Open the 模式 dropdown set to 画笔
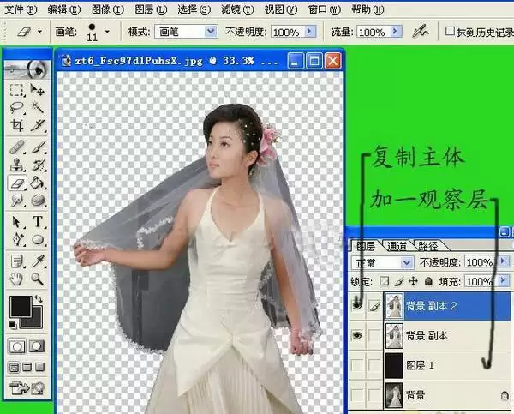The image size is (514, 414). click(186, 32)
